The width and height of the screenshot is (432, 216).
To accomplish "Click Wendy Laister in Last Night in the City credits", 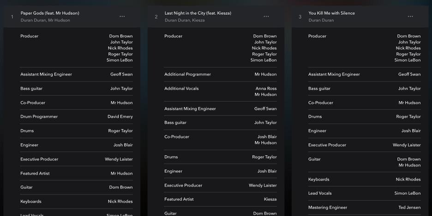I will point(263,185).
